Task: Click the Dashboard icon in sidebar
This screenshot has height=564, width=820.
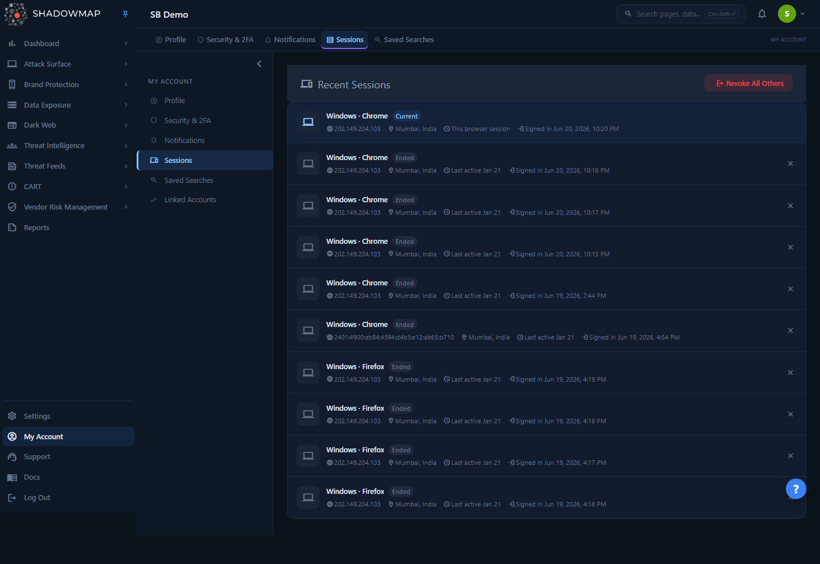Action: click(12, 43)
